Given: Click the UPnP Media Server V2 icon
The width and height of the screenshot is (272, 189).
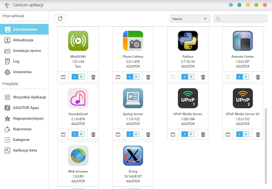Looking at the screenshot, I should pyautogui.click(x=243, y=98).
